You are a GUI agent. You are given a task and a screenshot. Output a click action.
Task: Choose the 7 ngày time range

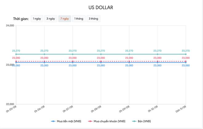[65, 19]
